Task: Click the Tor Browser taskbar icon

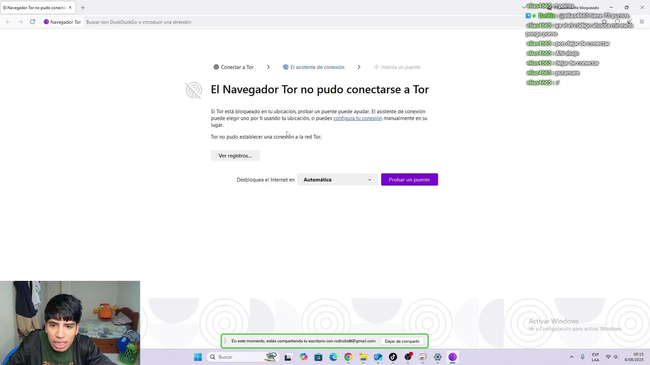Action: pyautogui.click(x=452, y=357)
